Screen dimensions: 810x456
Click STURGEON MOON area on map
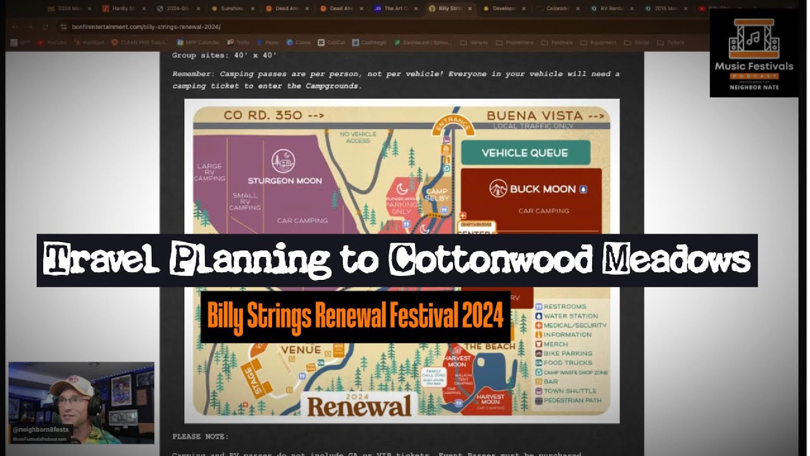point(285,180)
